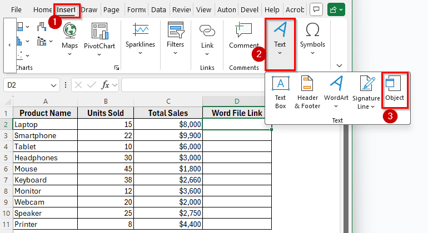Screen dimensions: 428x233
Task: Open the Sparklines group button
Action: 140,39
